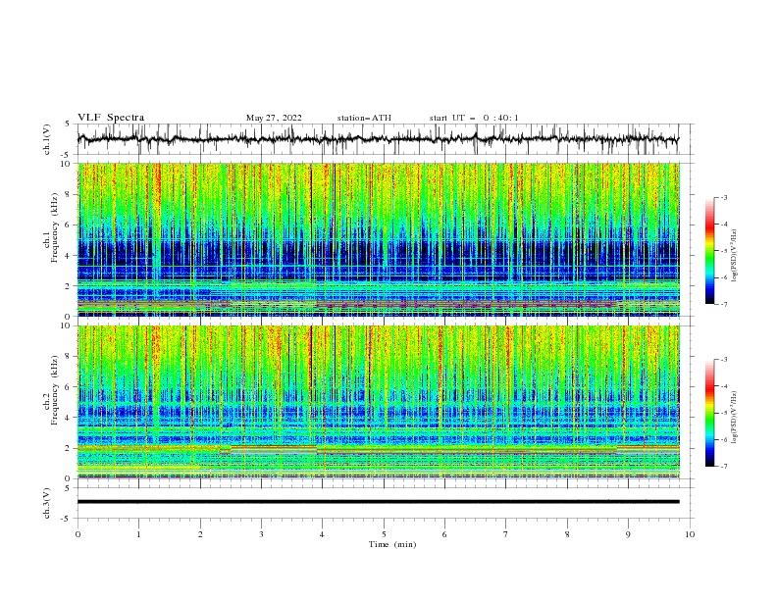Viewport: 777px width, 600px height.
Task: Click the '-7' tick on ch.1 color bar
Action: 724,304
